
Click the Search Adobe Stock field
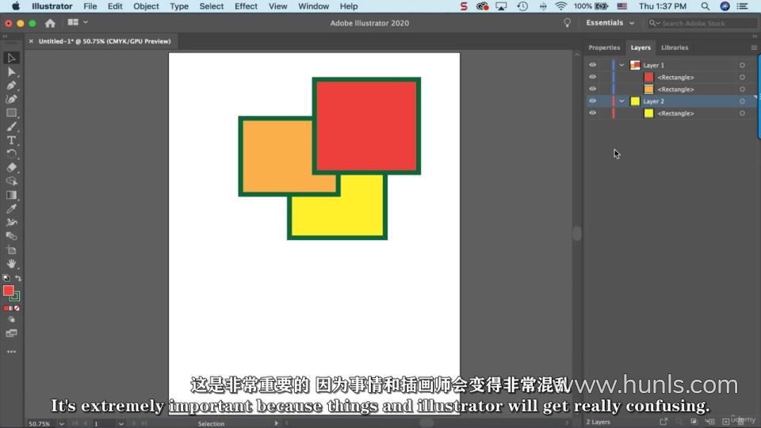pyautogui.click(x=702, y=23)
